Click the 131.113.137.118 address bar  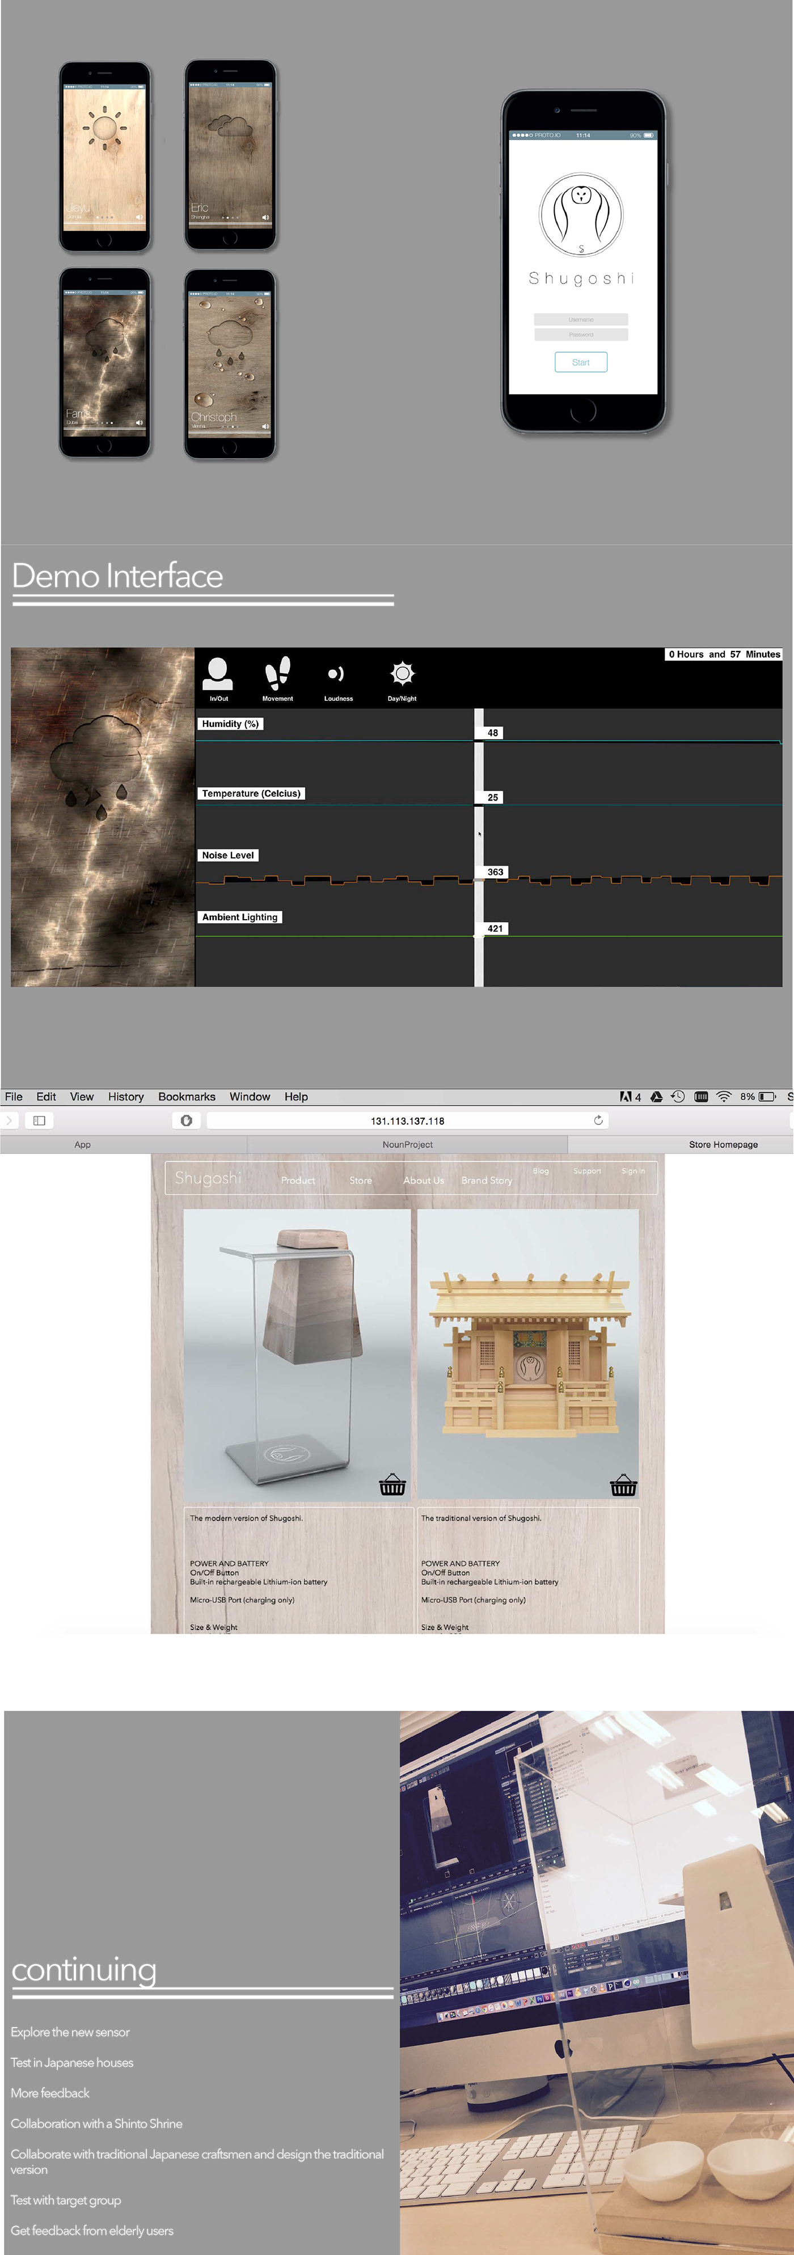click(407, 1120)
